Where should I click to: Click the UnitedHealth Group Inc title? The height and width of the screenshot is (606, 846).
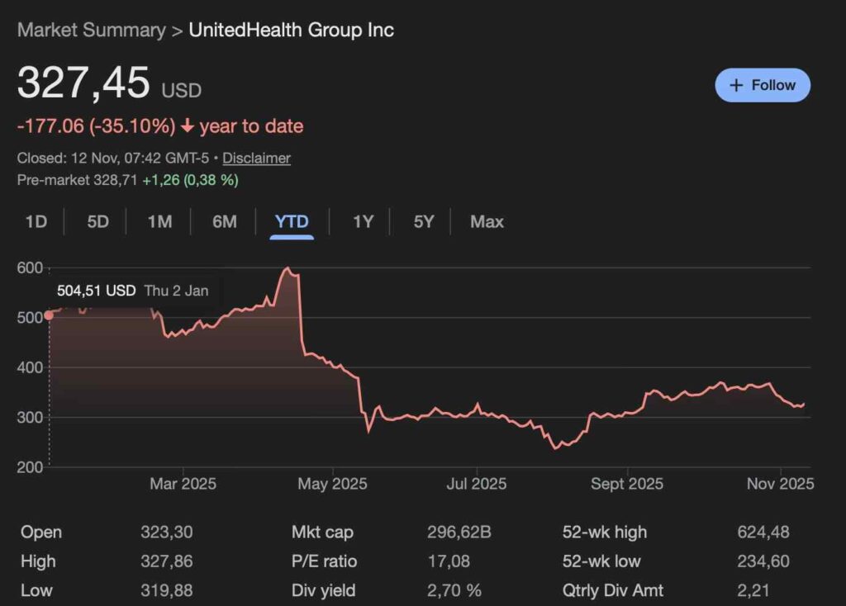coord(291,31)
